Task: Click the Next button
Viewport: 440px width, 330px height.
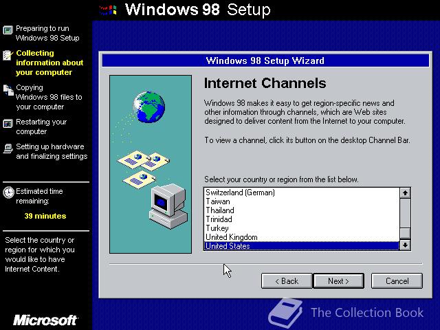Action: click(338, 281)
